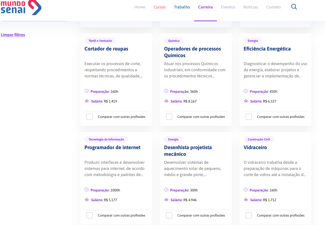Click salary icon on Operadores de processos Químicos card
This screenshot has width=325, height=225.
(x=166, y=101)
